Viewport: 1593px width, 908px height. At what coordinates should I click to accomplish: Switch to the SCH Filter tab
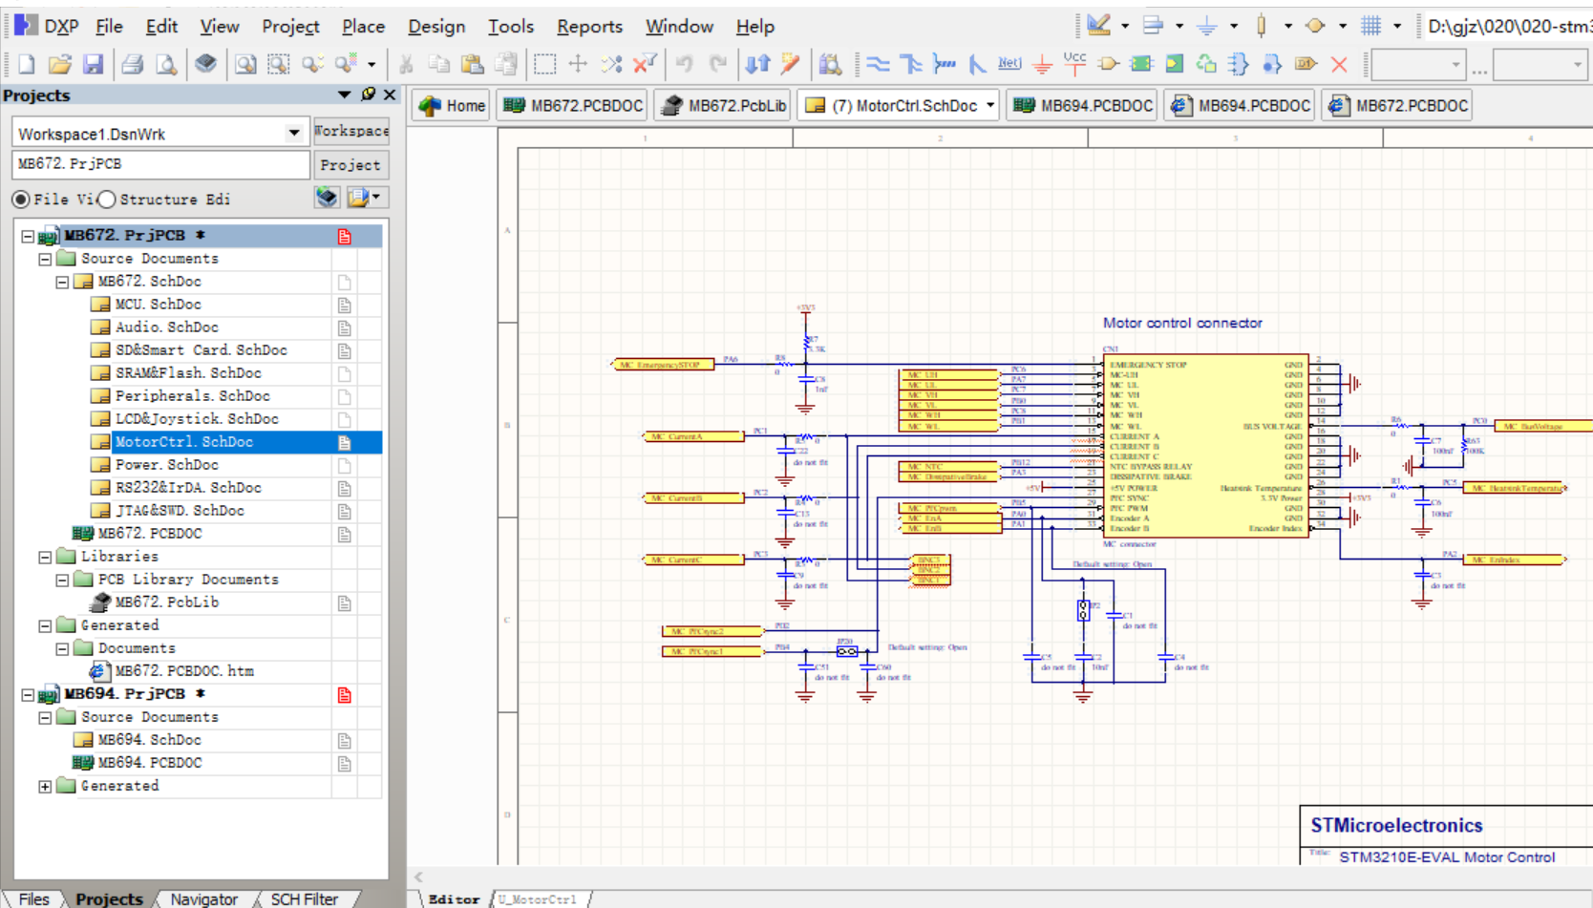[304, 898]
